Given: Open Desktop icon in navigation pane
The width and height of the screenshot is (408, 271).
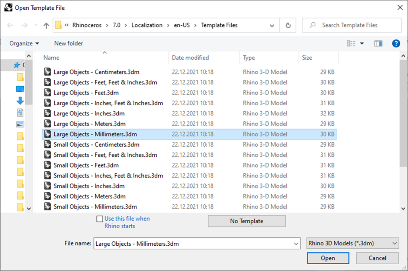Looking at the screenshot, I should coord(20,89).
